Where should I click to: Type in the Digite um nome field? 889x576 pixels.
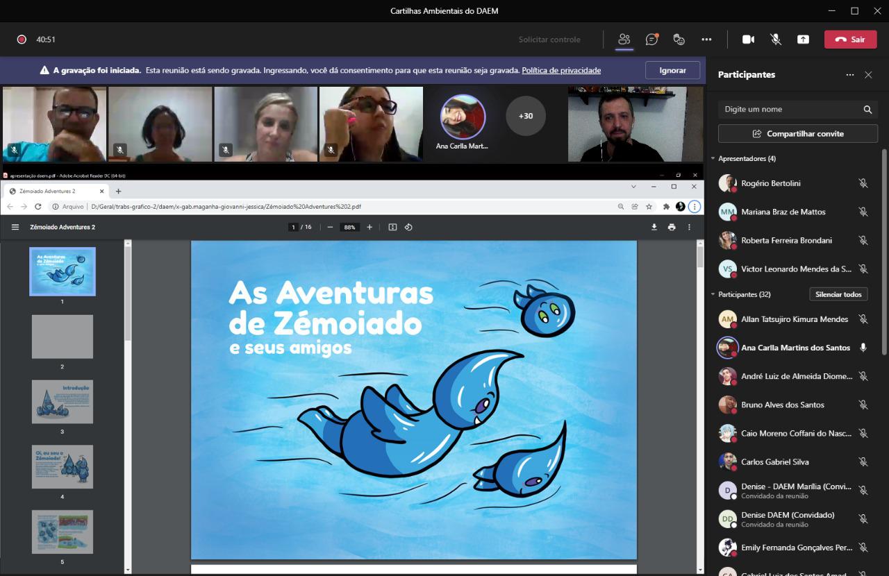pos(788,110)
